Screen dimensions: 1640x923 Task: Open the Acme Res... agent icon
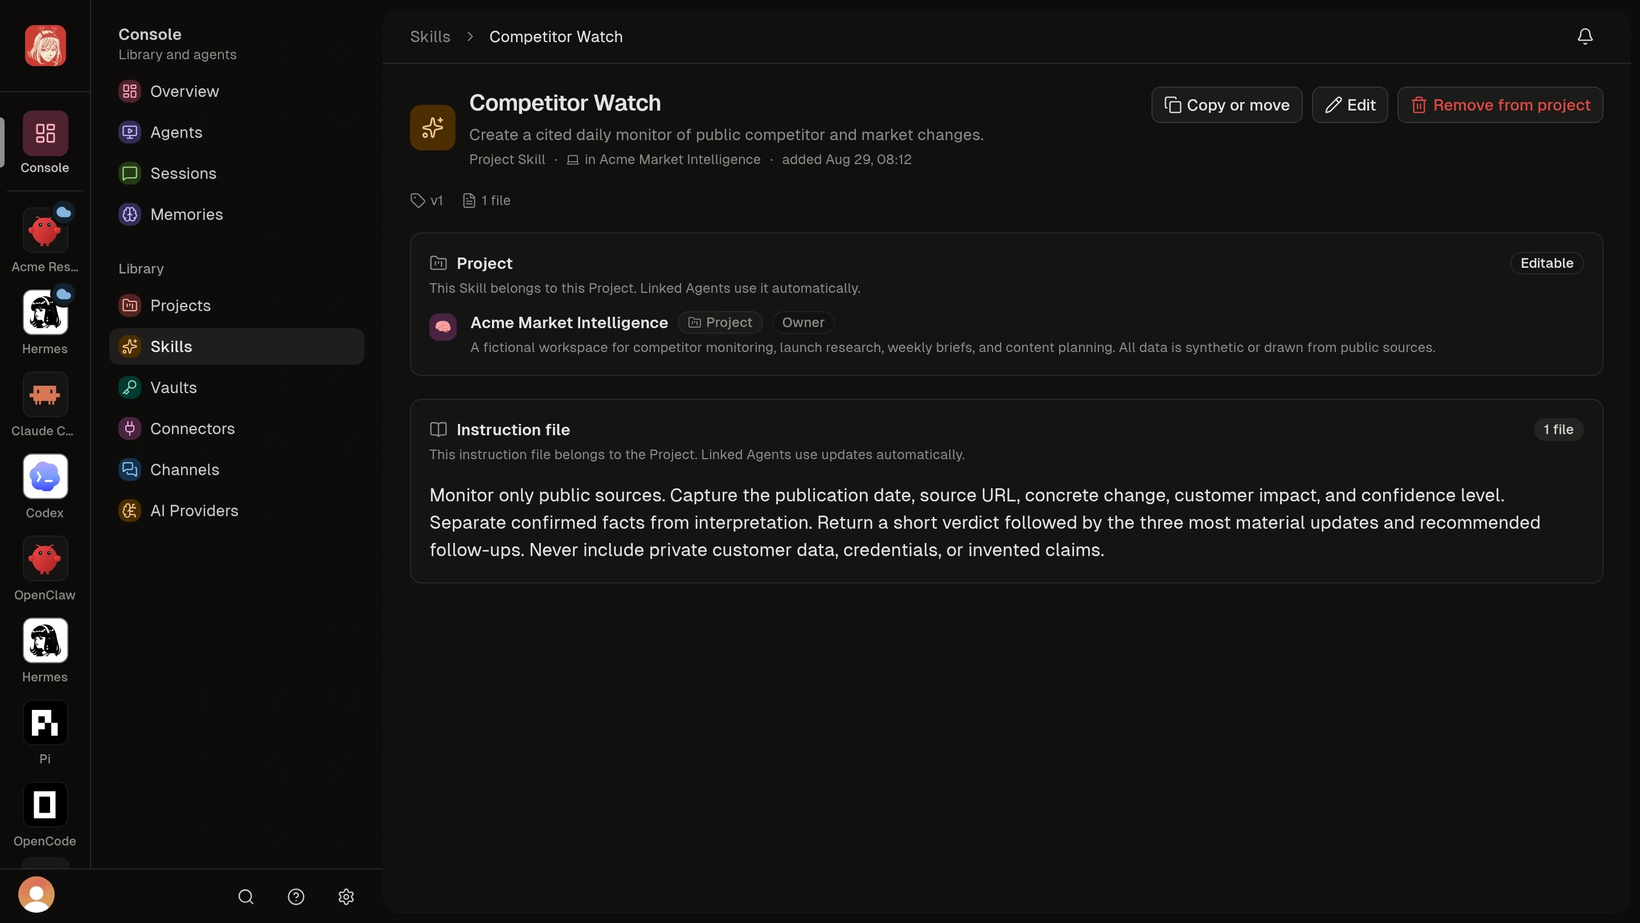(x=45, y=230)
